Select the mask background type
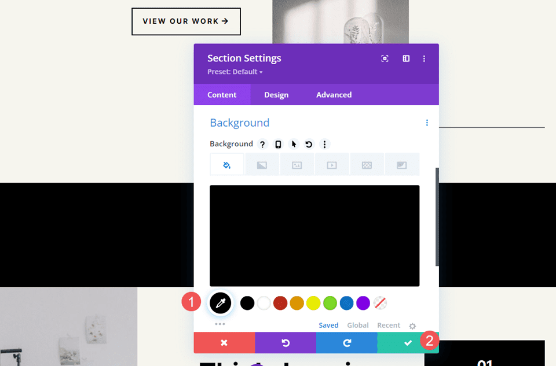The width and height of the screenshot is (556, 366). (x=403, y=164)
